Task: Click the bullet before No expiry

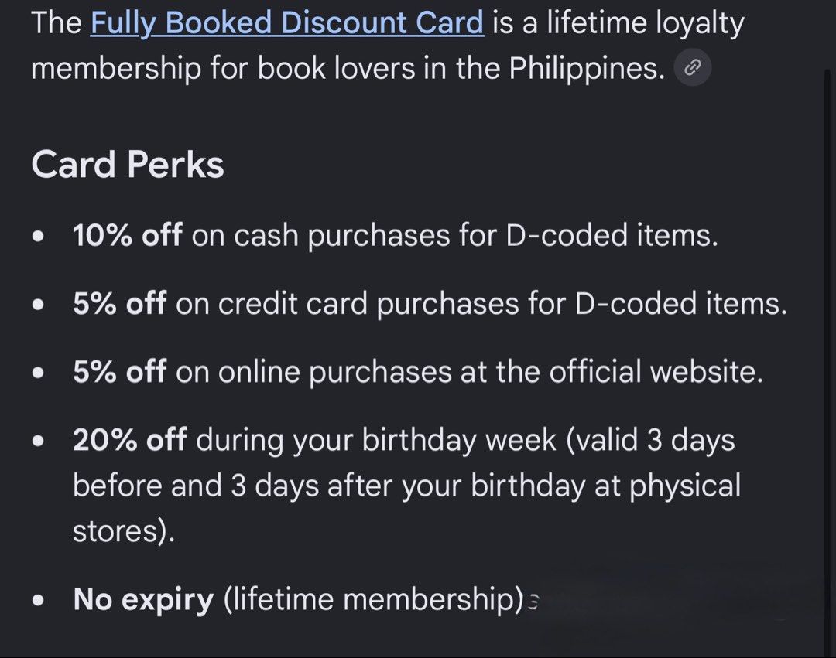Action: pyautogui.click(x=38, y=601)
